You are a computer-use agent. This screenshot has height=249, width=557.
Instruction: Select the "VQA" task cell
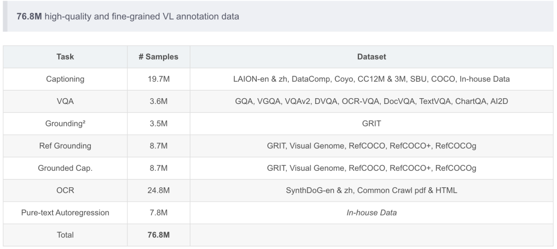[x=65, y=101]
